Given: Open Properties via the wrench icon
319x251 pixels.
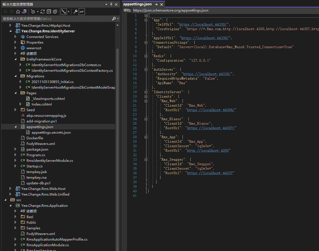Looking at the screenshot, I should (75, 12).
